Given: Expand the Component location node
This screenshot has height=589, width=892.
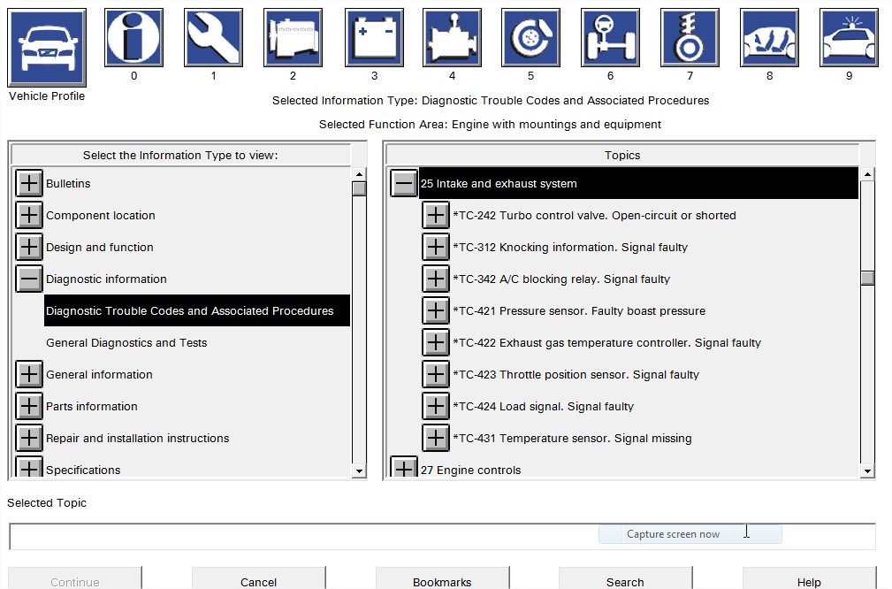Looking at the screenshot, I should [29, 215].
